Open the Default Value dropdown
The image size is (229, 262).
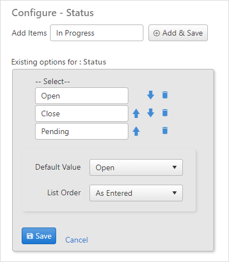coord(136,167)
